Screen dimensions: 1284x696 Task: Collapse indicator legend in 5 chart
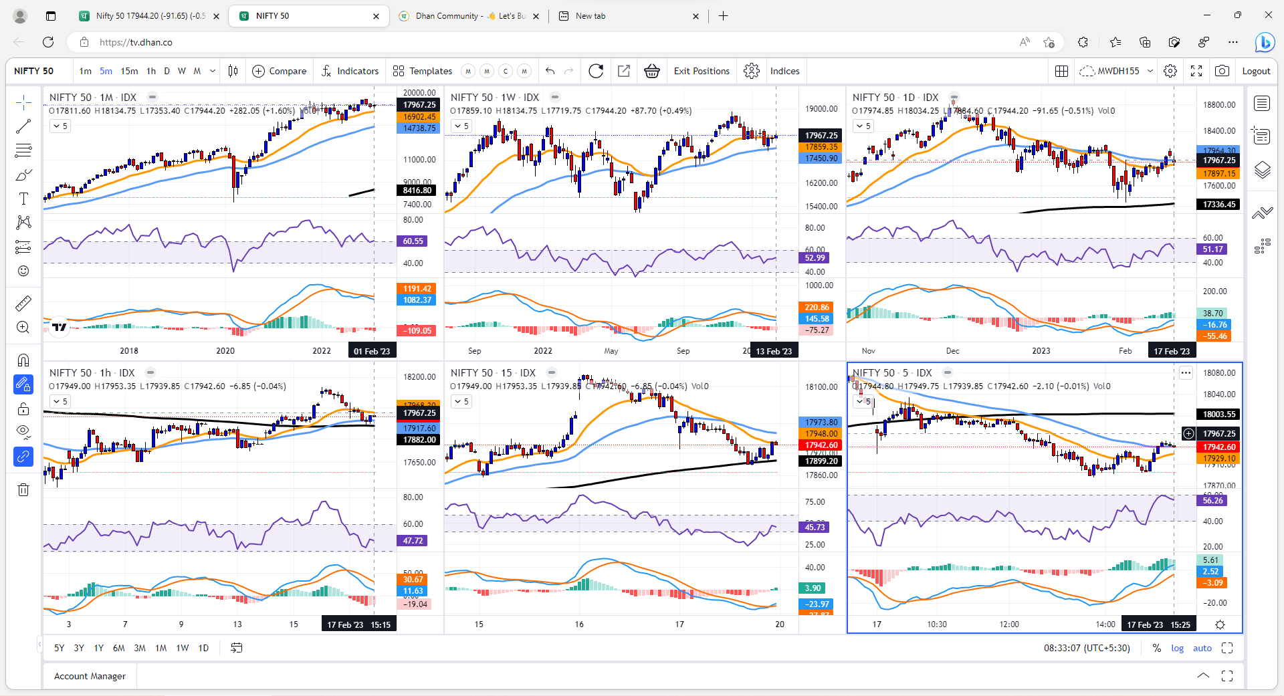point(863,401)
